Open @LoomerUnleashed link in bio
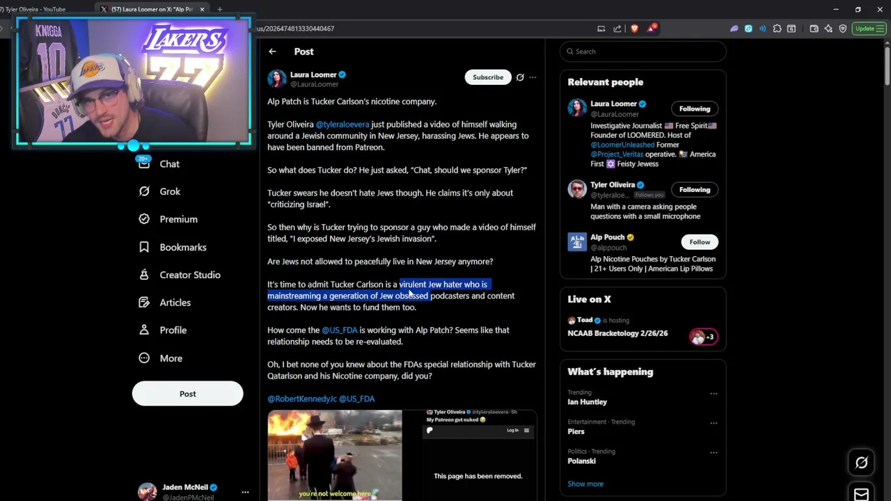The height and width of the screenshot is (501, 891). coord(622,145)
